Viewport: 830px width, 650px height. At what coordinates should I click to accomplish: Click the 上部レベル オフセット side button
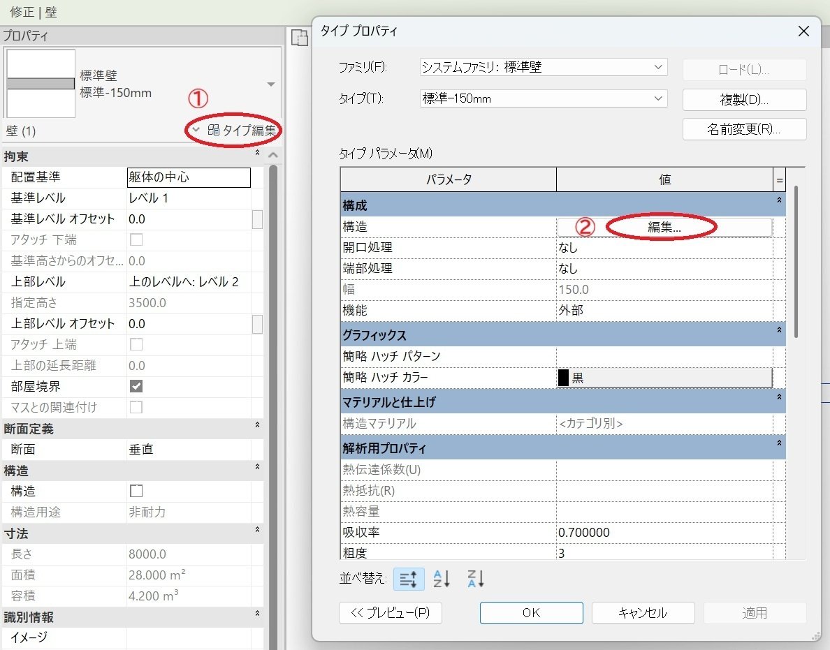(257, 324)
